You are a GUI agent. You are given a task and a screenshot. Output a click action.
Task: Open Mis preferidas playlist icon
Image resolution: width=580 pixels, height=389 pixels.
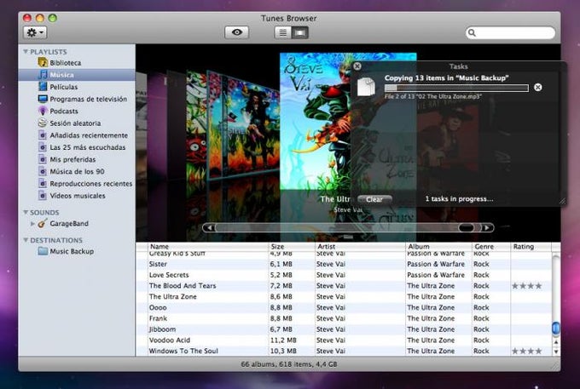click(x=43, y=159)
